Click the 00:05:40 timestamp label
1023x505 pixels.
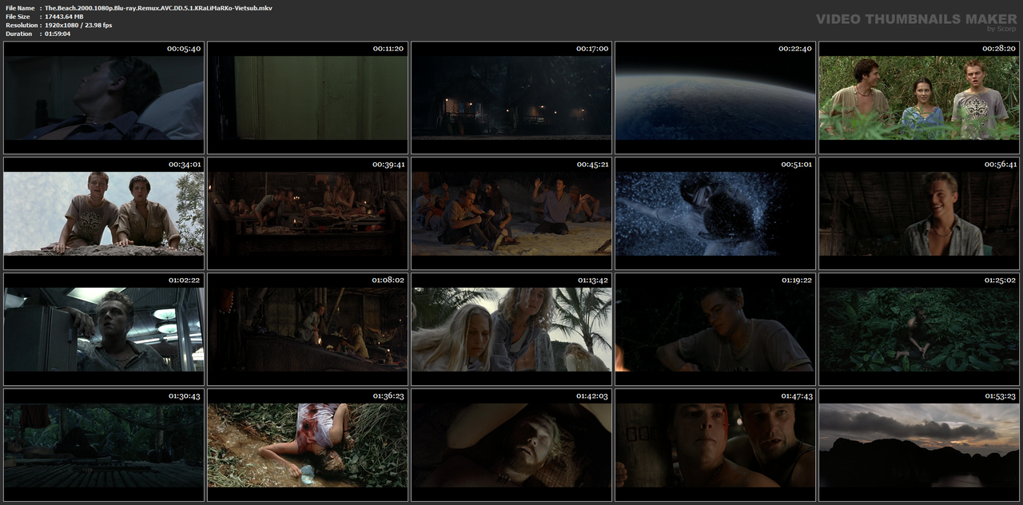184,49
